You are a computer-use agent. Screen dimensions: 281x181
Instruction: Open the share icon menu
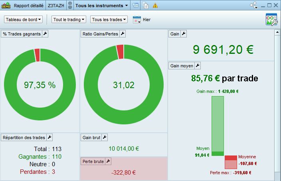point(254,5)
